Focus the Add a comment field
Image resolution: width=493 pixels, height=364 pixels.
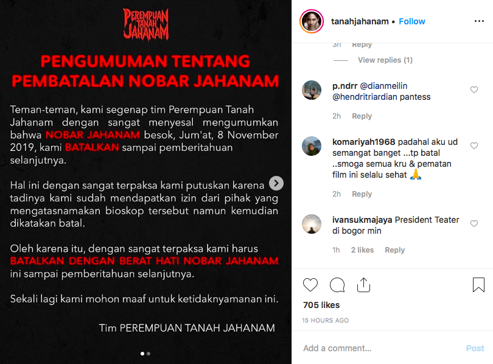(382, 348)
